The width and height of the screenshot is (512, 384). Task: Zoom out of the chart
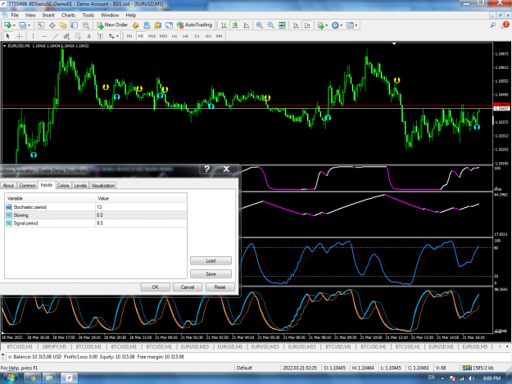(x=270, y=25)
